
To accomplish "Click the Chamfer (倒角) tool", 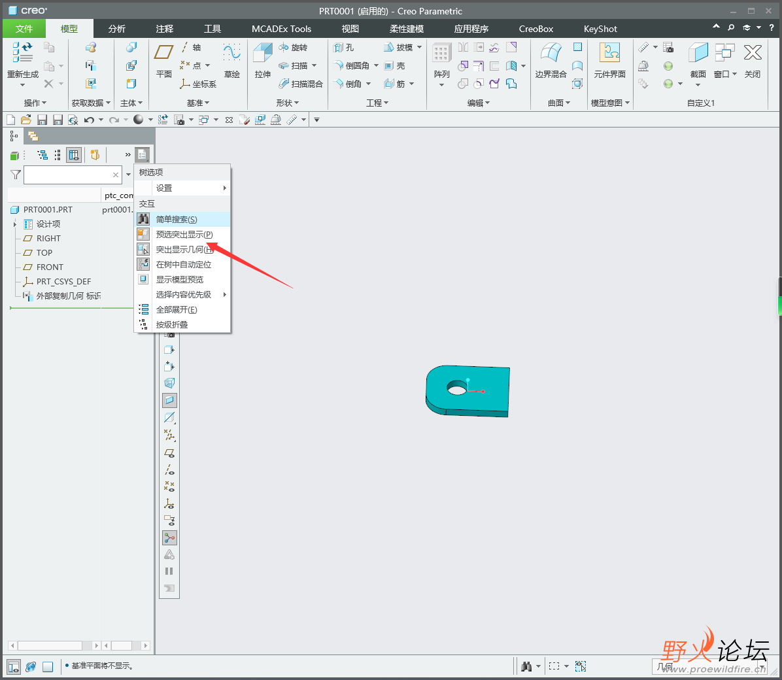I will coord(348,84).
